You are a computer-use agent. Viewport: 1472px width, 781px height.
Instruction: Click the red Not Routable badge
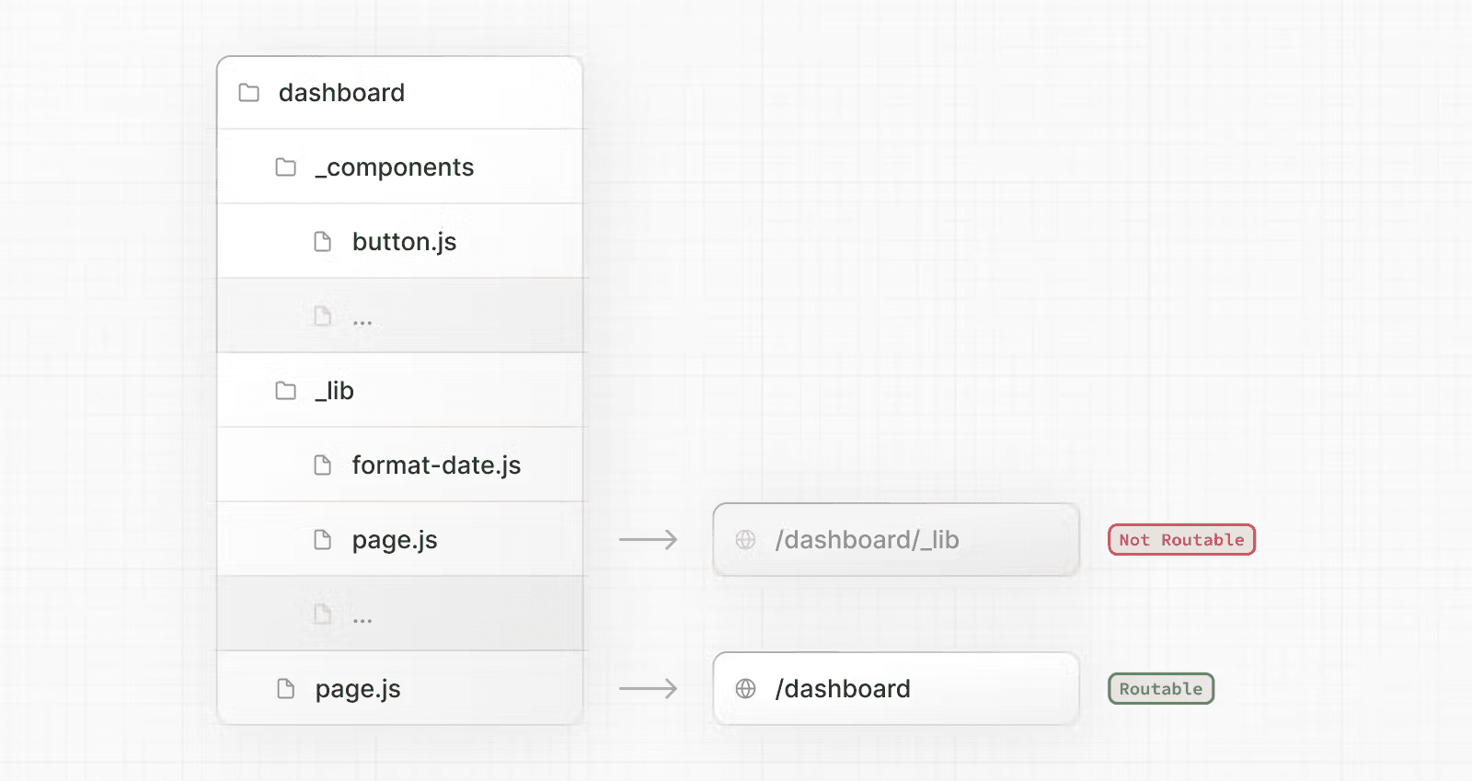pyautogui.click(x=1181, y=540)
